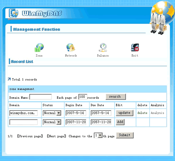The image size is (175, 161).
Task: Focus the empty new domain field
Action: pyautogui.click(x=24, y=122)
